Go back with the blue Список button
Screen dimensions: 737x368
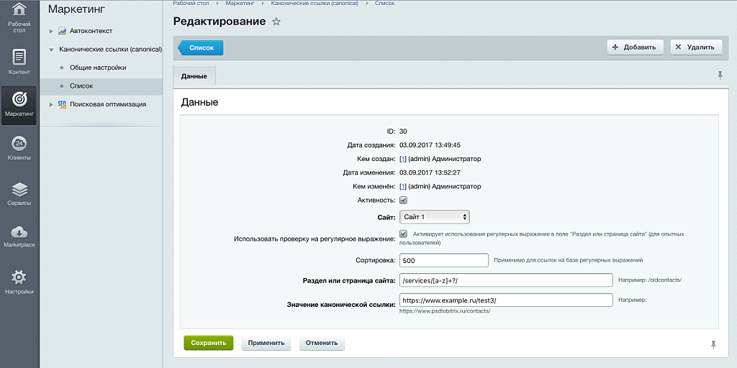point(200,47)
